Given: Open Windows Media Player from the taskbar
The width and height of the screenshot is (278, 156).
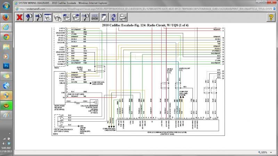Looking at the screenshot, I should 6,57.
